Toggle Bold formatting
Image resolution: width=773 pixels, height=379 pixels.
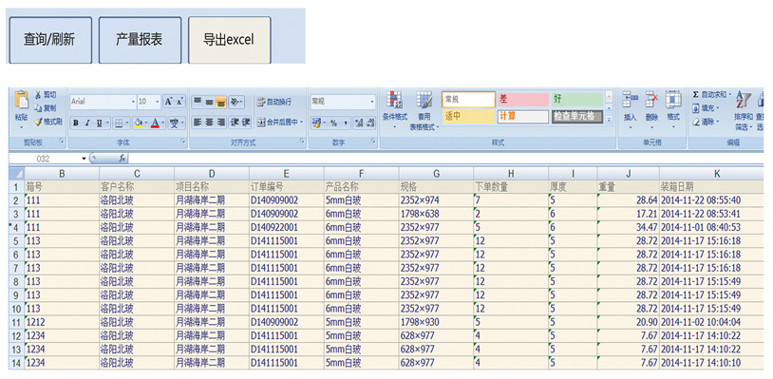[x=76, y=123]
